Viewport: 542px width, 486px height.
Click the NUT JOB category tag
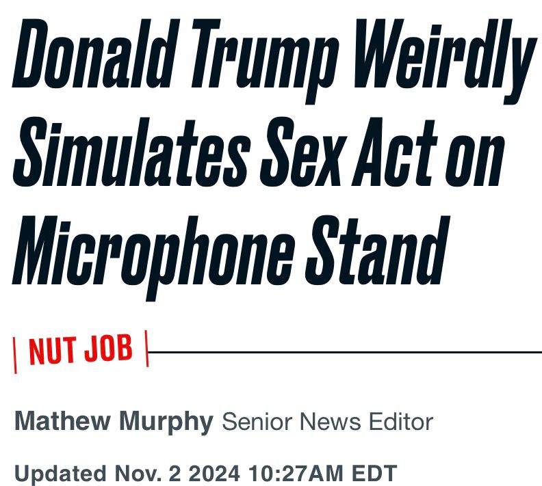pos(81,350)
